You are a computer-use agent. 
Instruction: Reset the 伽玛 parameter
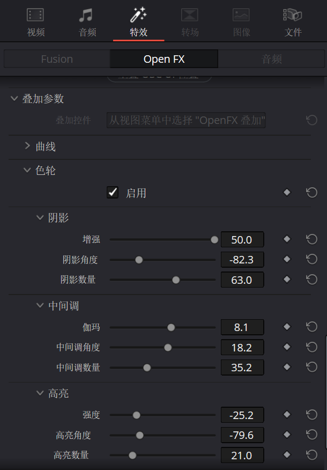[x=312, y=327]
